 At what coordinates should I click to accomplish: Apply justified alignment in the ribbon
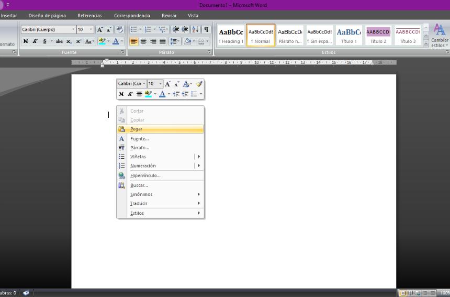(163, 41)
